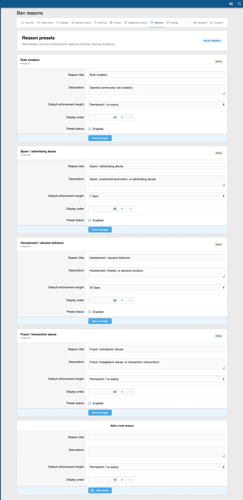
Task: Increase display order for Harassment preset
Action: (122, 300)
